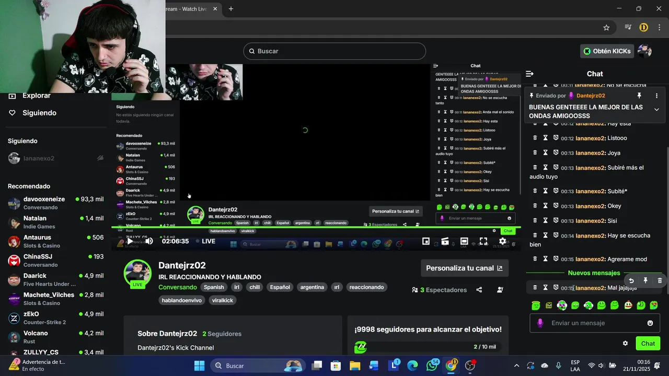Jump to LIVE in the player
669x376 pixels.
click(205, 241)
